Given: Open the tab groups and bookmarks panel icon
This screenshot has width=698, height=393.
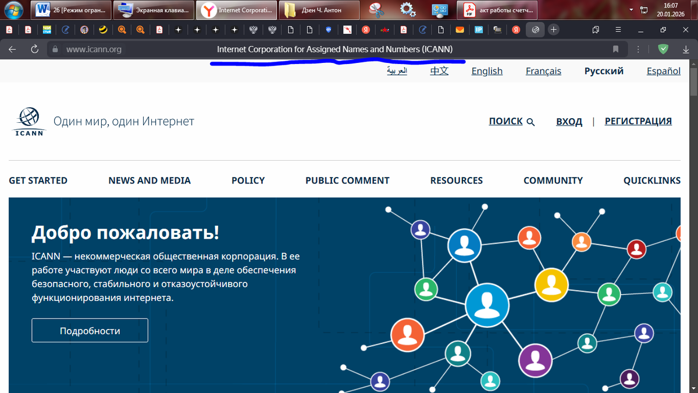Looking at the screenshot, I should click(596, 29).
